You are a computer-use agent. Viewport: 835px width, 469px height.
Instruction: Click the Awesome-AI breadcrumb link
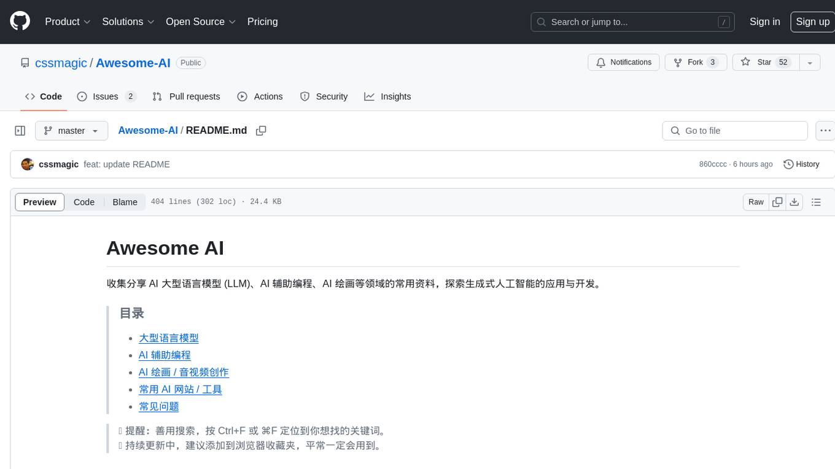[148, 130]
